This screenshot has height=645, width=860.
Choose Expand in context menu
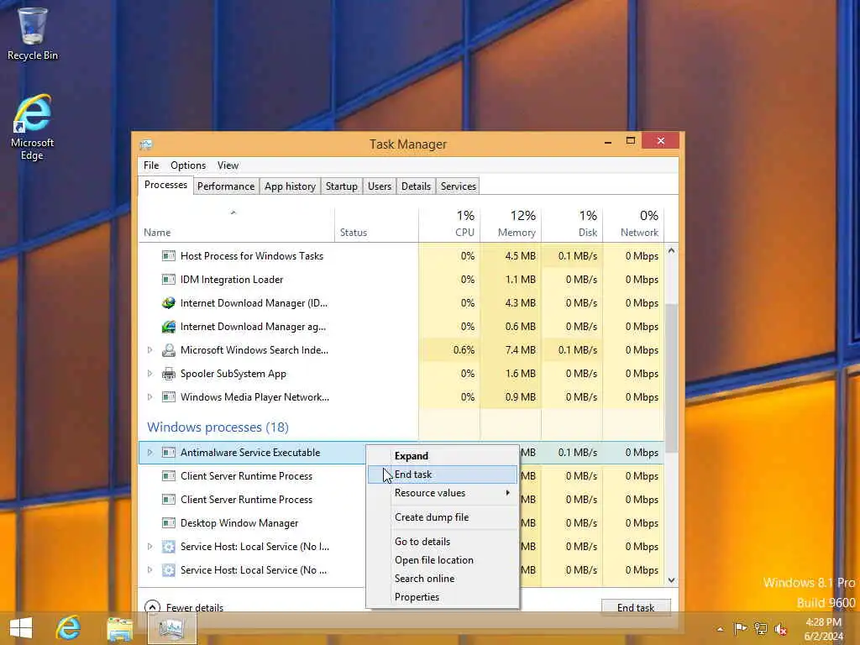[x=443, y=456]
